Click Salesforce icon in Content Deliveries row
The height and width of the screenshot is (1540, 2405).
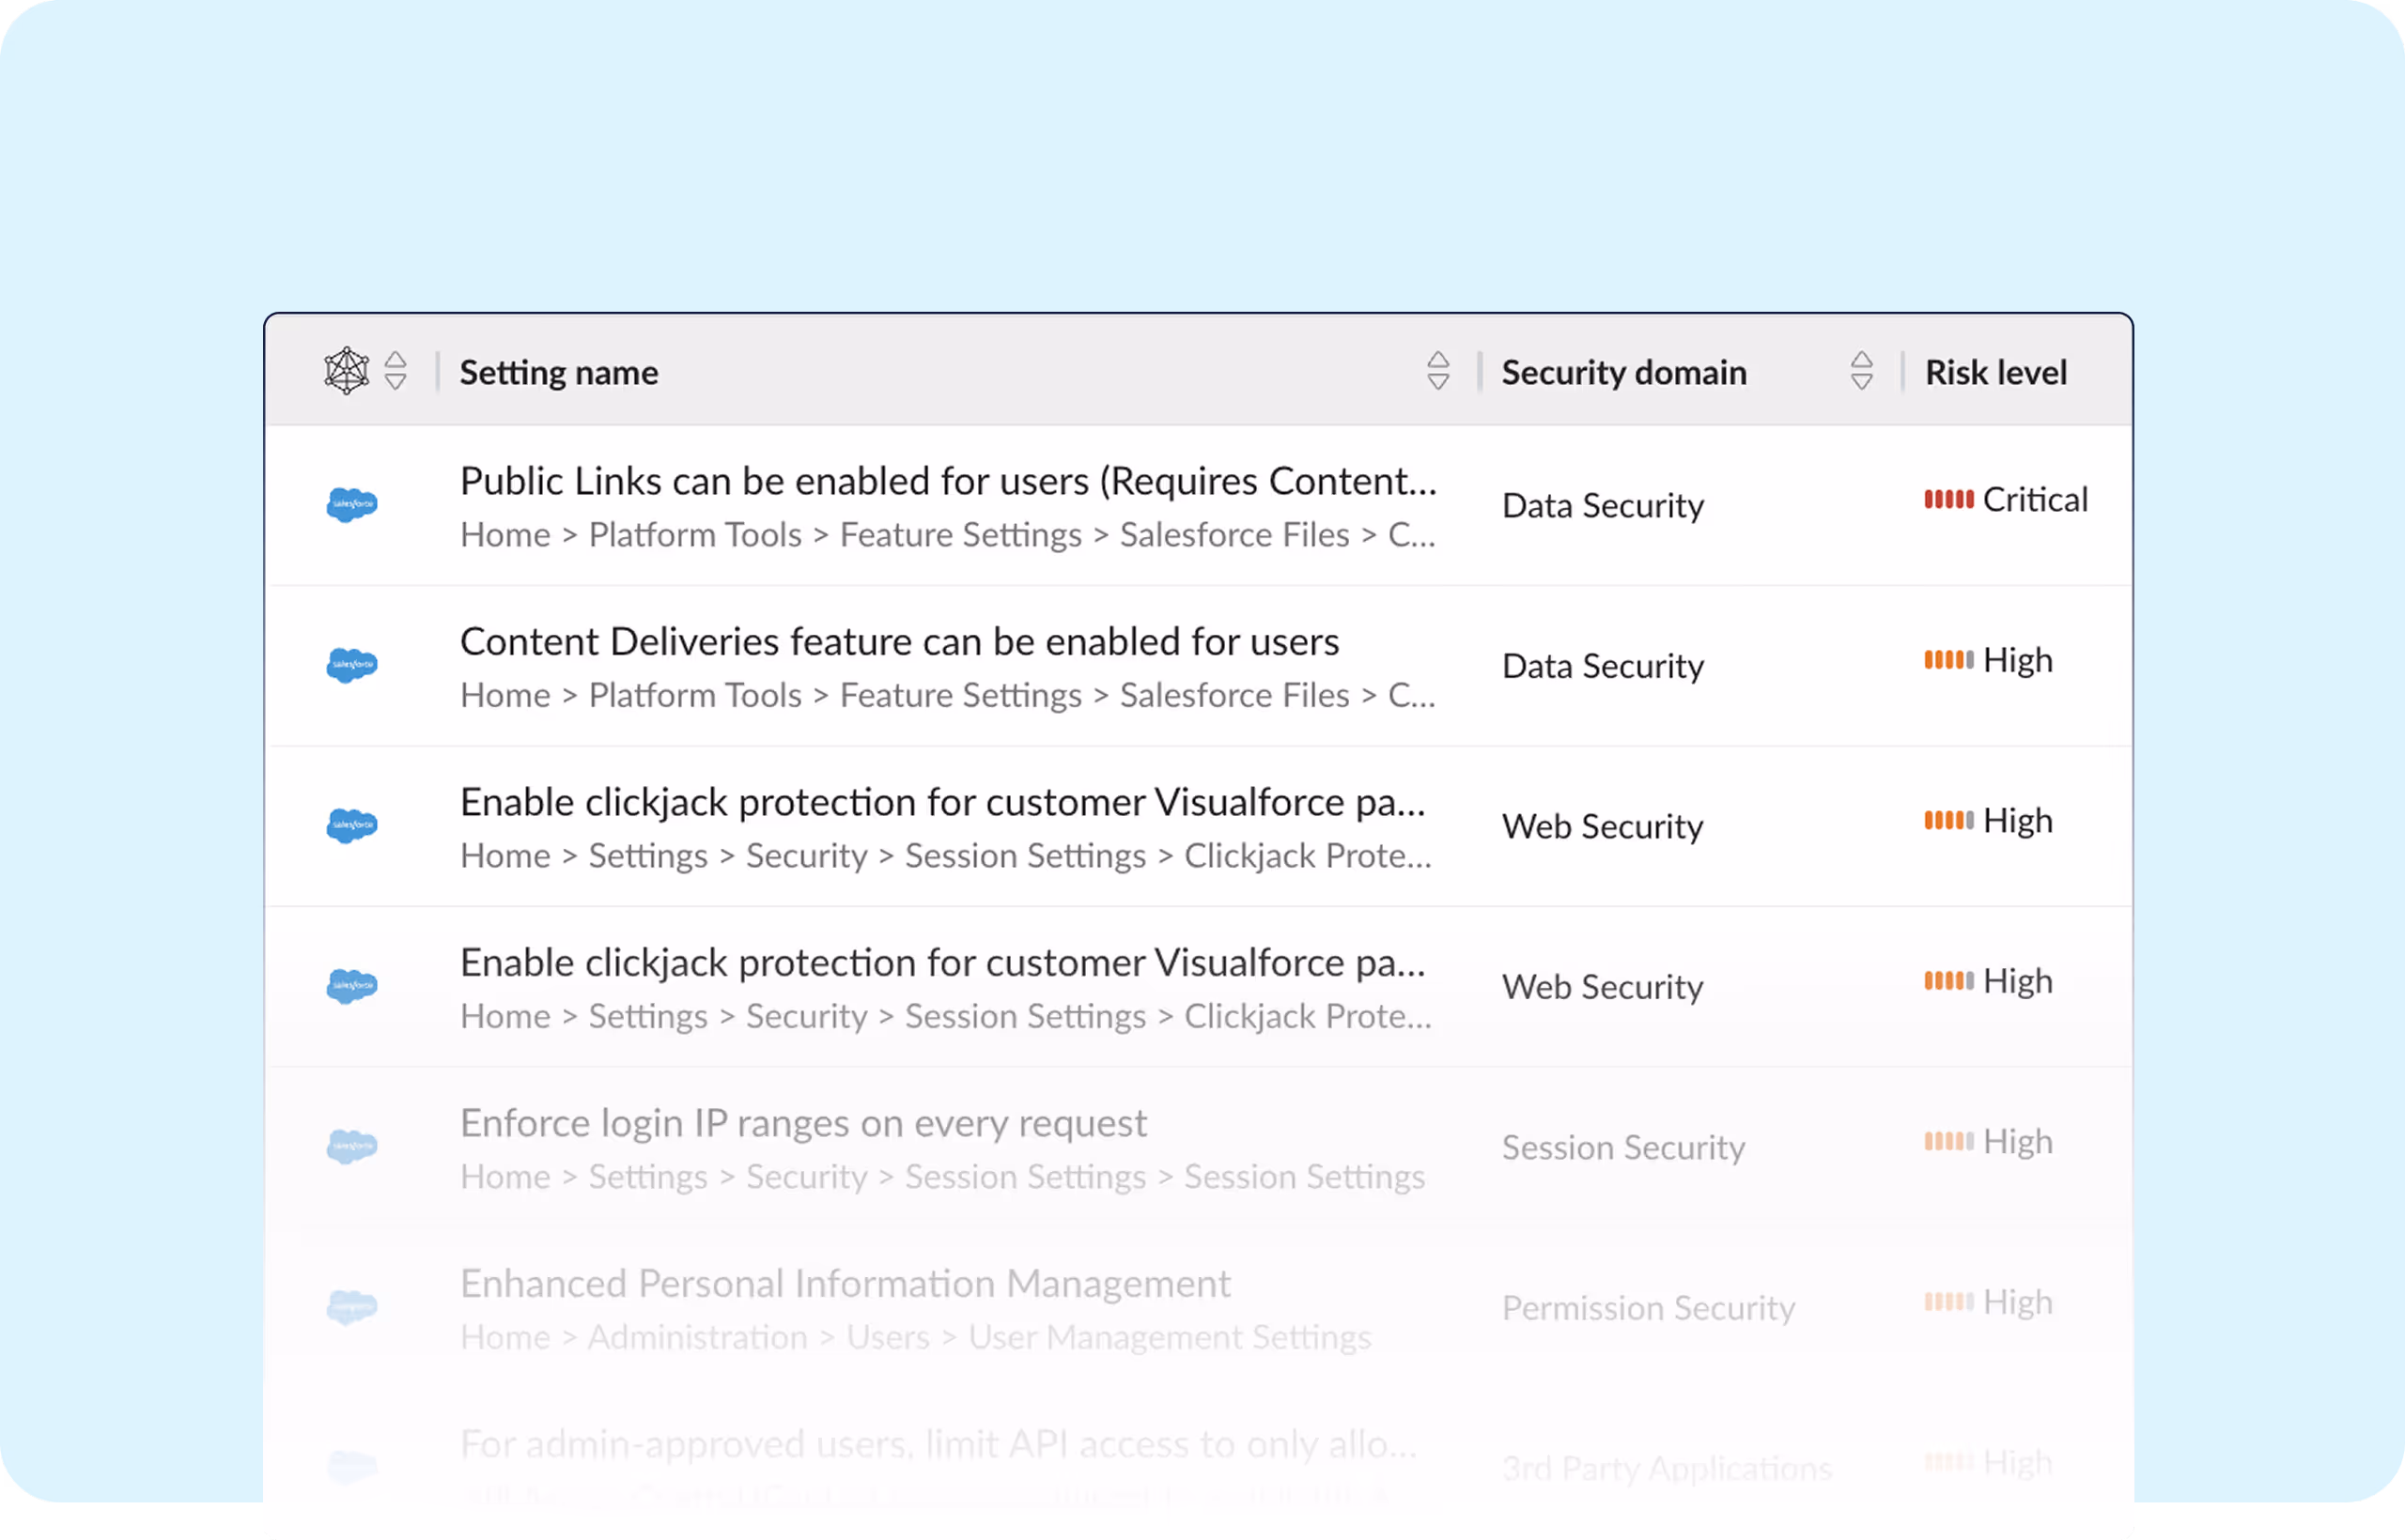click(x=352, y=665)
